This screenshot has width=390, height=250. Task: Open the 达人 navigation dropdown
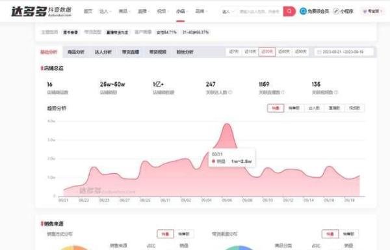[x=105, y=11]
